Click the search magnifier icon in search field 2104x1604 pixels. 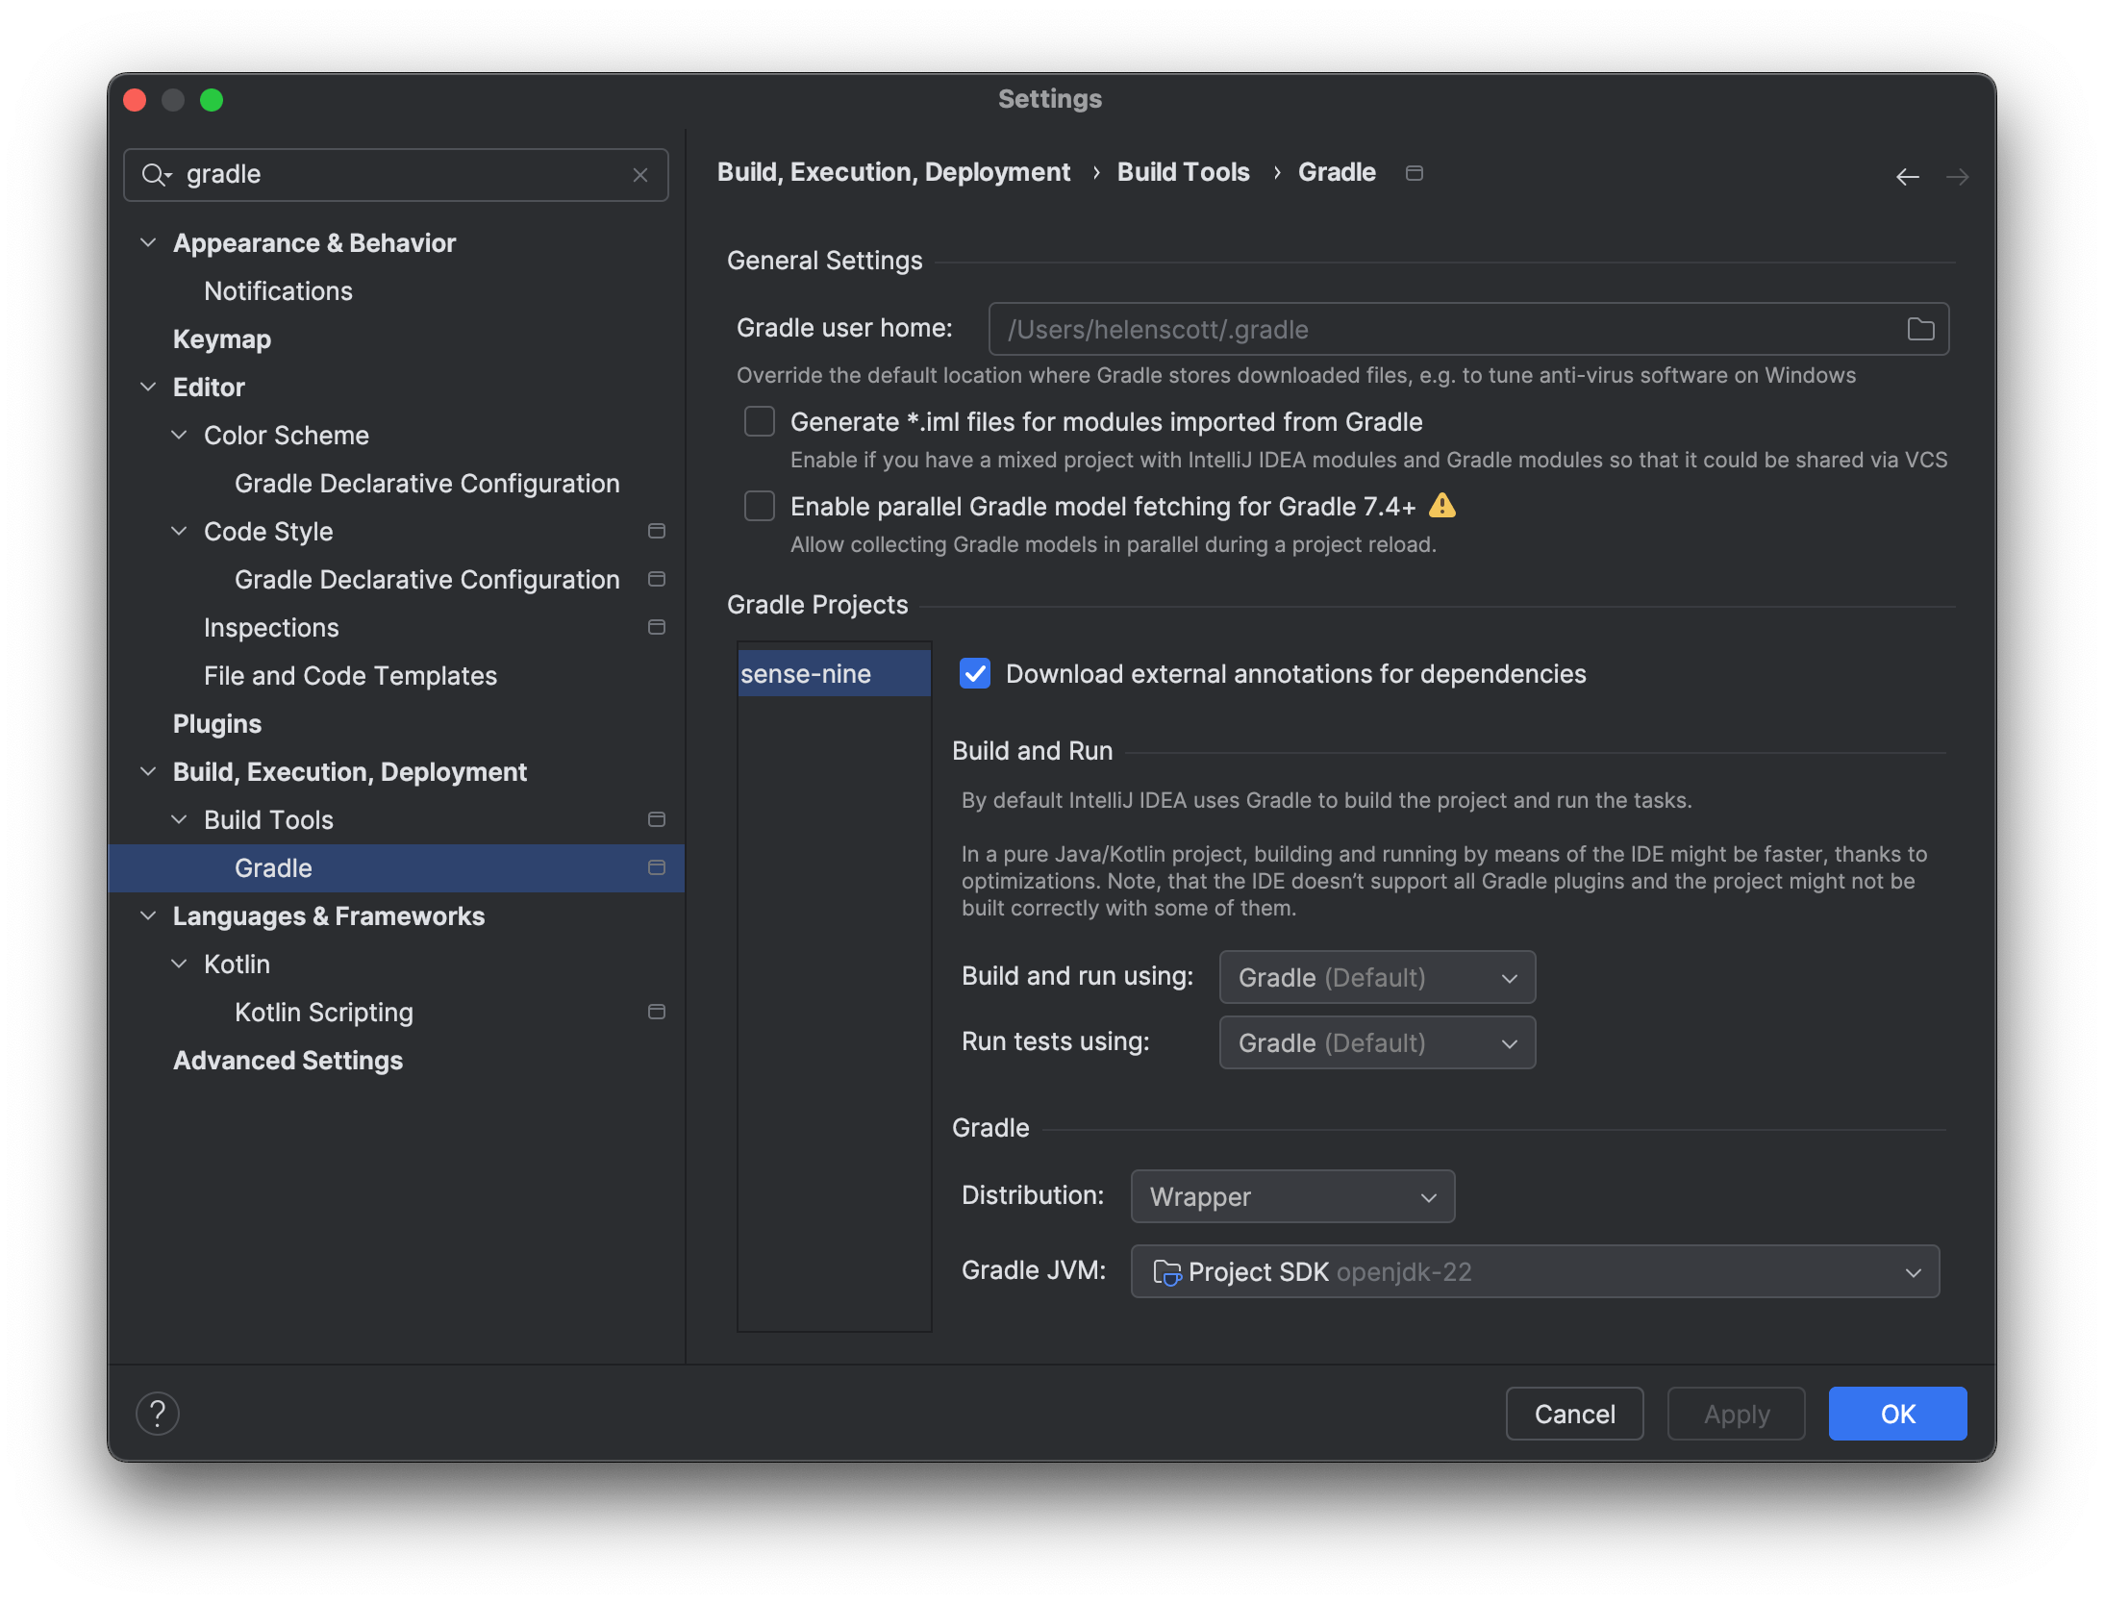click(x=154, y=175)
